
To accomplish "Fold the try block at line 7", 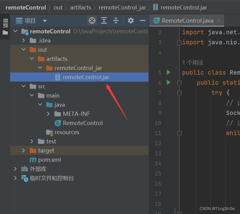I will coord(179,93).
